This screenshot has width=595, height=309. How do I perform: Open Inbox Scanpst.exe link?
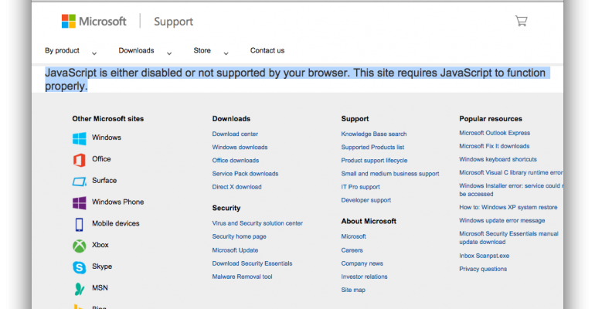click(484, 256)
